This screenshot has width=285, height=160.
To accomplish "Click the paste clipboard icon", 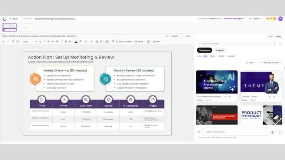I will 17,41.
